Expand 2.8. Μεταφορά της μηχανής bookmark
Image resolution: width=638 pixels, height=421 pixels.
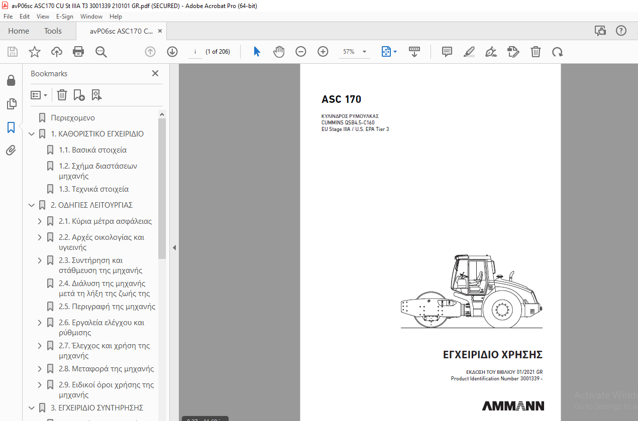coord(40,369)
